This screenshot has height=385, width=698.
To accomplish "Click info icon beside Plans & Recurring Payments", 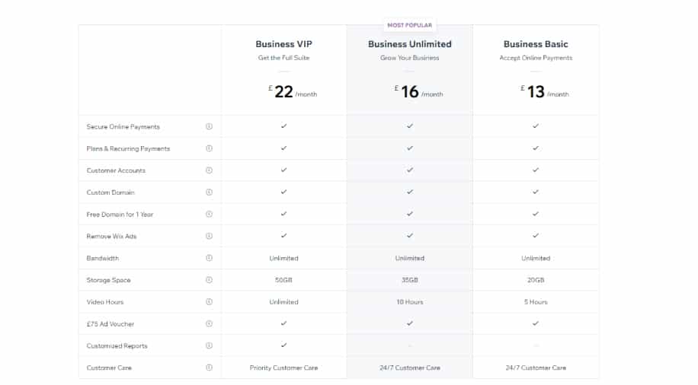I will click(209, 148).
